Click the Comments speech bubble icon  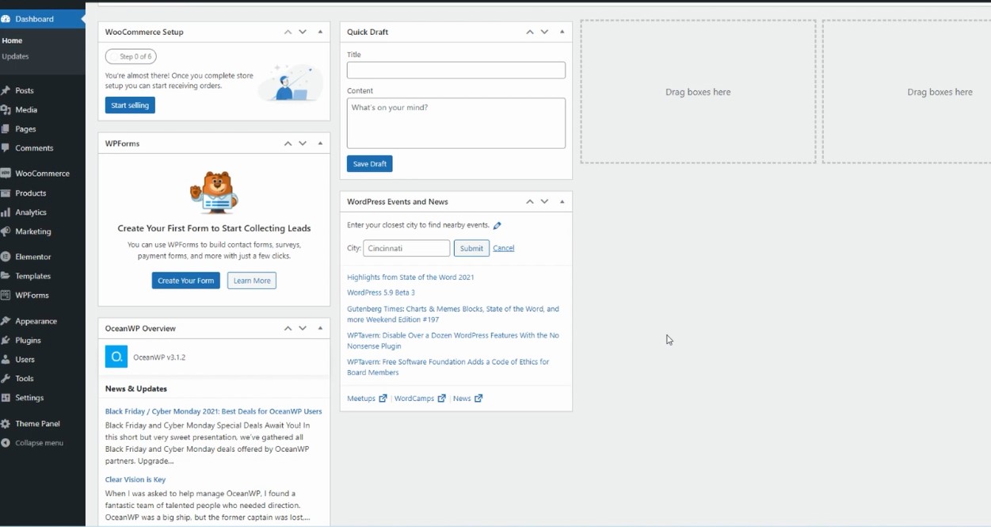coord(6,148)
